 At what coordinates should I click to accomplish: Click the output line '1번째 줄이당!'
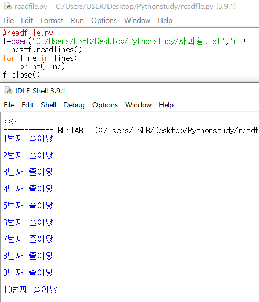(x=30, y=138)
